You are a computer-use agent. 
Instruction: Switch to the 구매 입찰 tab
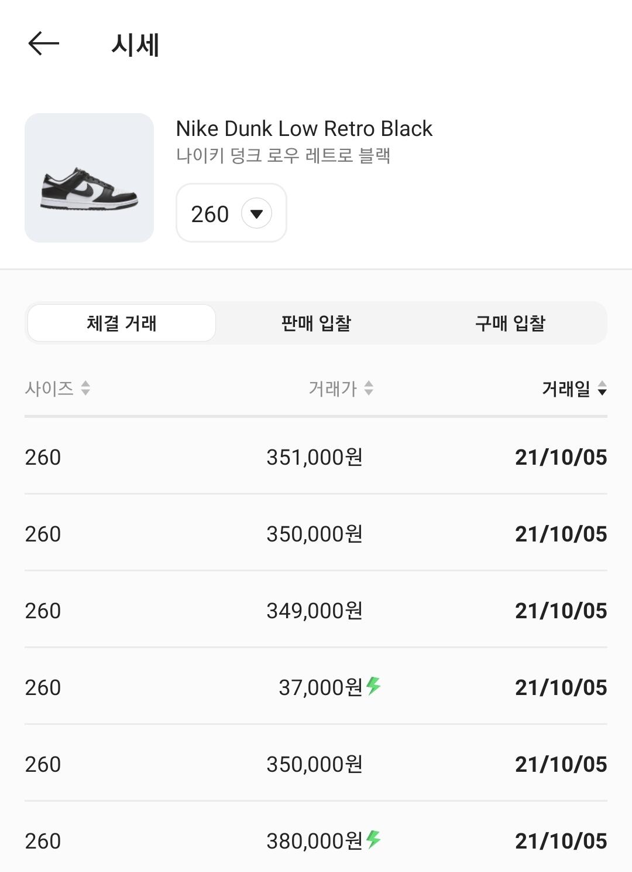[x=510, y=323]
